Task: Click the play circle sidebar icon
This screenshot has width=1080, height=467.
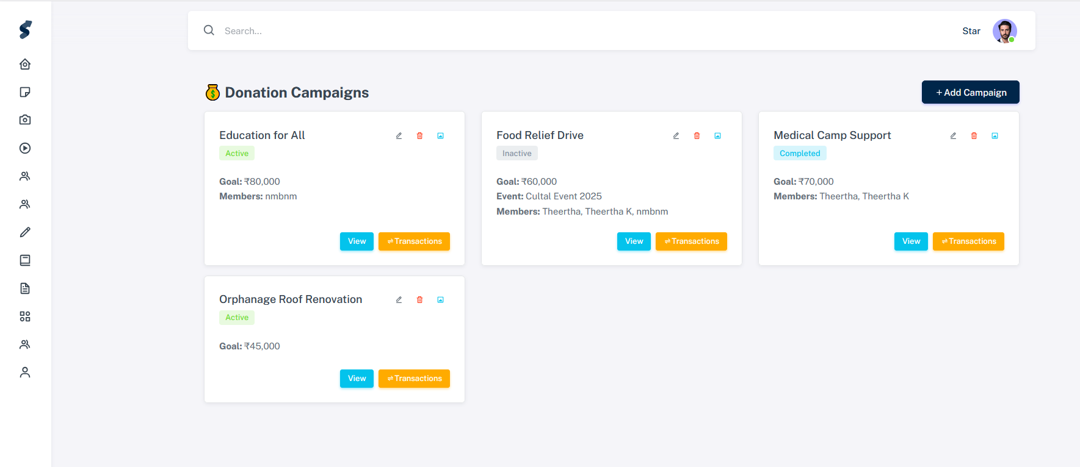Action: coord(25,148)
